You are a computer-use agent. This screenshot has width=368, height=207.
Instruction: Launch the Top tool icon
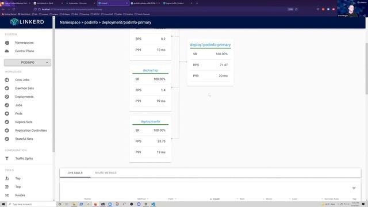coord(7,187)
